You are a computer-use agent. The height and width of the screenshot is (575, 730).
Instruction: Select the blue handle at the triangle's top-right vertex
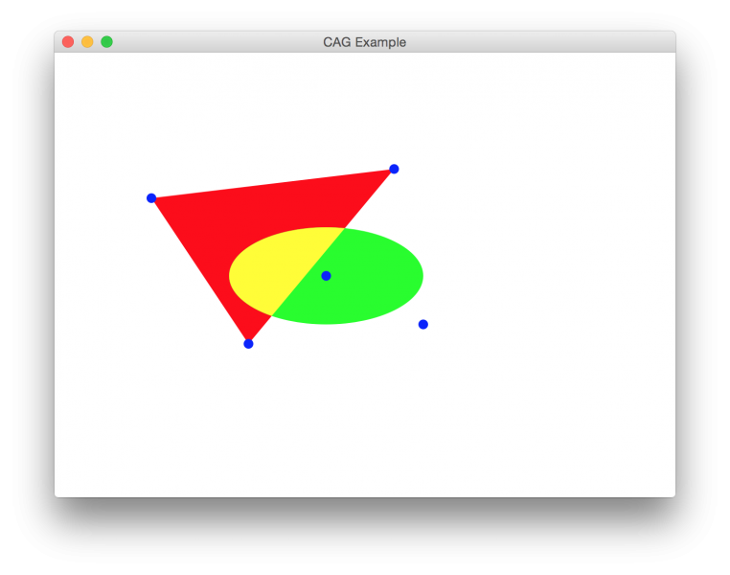pos(394,169)
